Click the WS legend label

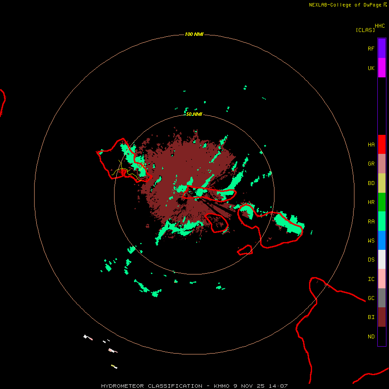pyautogui.click(x=371, y=241)
